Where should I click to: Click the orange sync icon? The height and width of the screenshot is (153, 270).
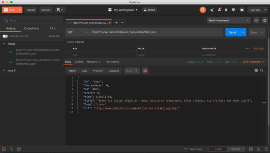tap(202, 10)
